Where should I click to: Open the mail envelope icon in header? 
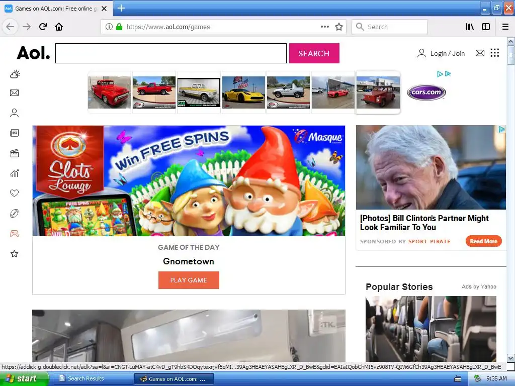pyautogui.click(x=480, y=53)
